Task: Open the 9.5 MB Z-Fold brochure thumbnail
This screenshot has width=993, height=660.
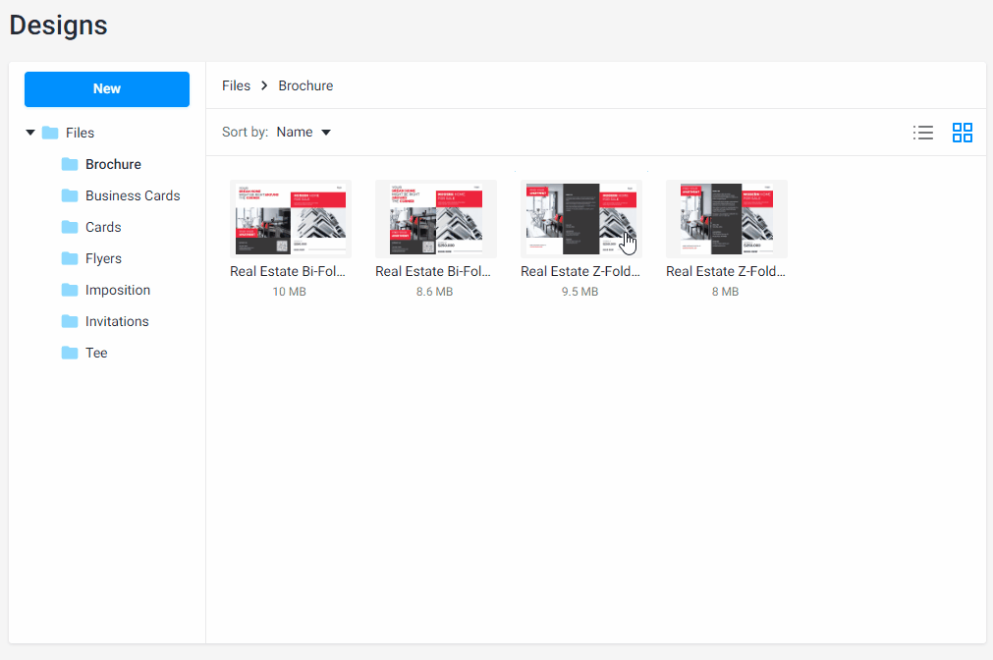Action: 580,219
